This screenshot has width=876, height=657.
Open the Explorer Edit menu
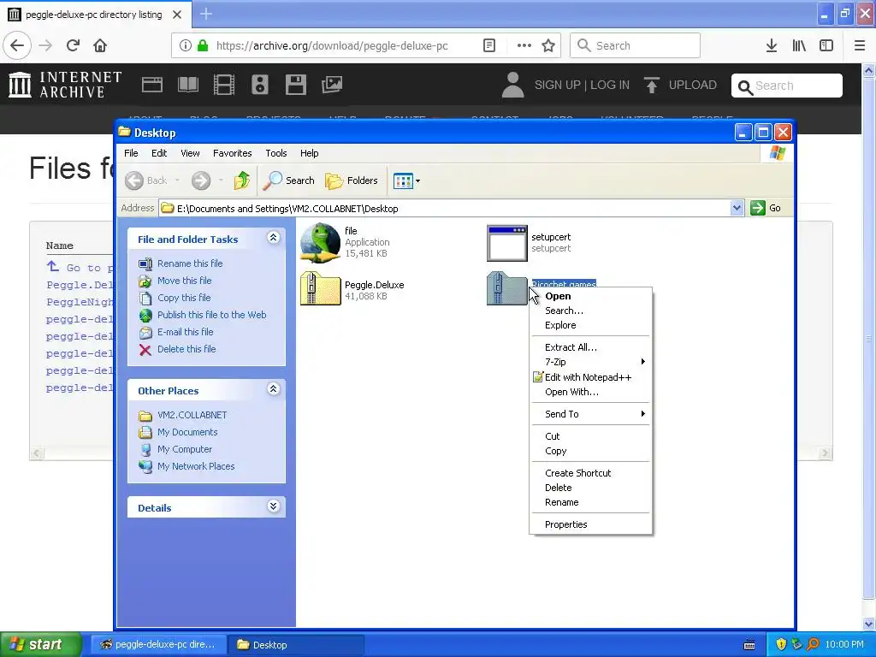(159, 153)
